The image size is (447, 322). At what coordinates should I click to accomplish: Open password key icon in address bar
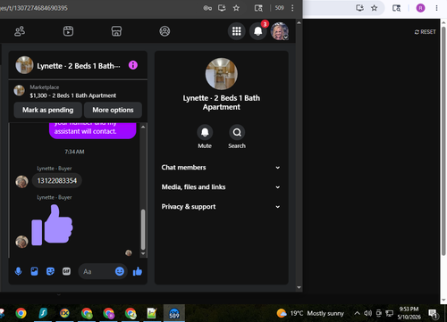coord(207,8)
